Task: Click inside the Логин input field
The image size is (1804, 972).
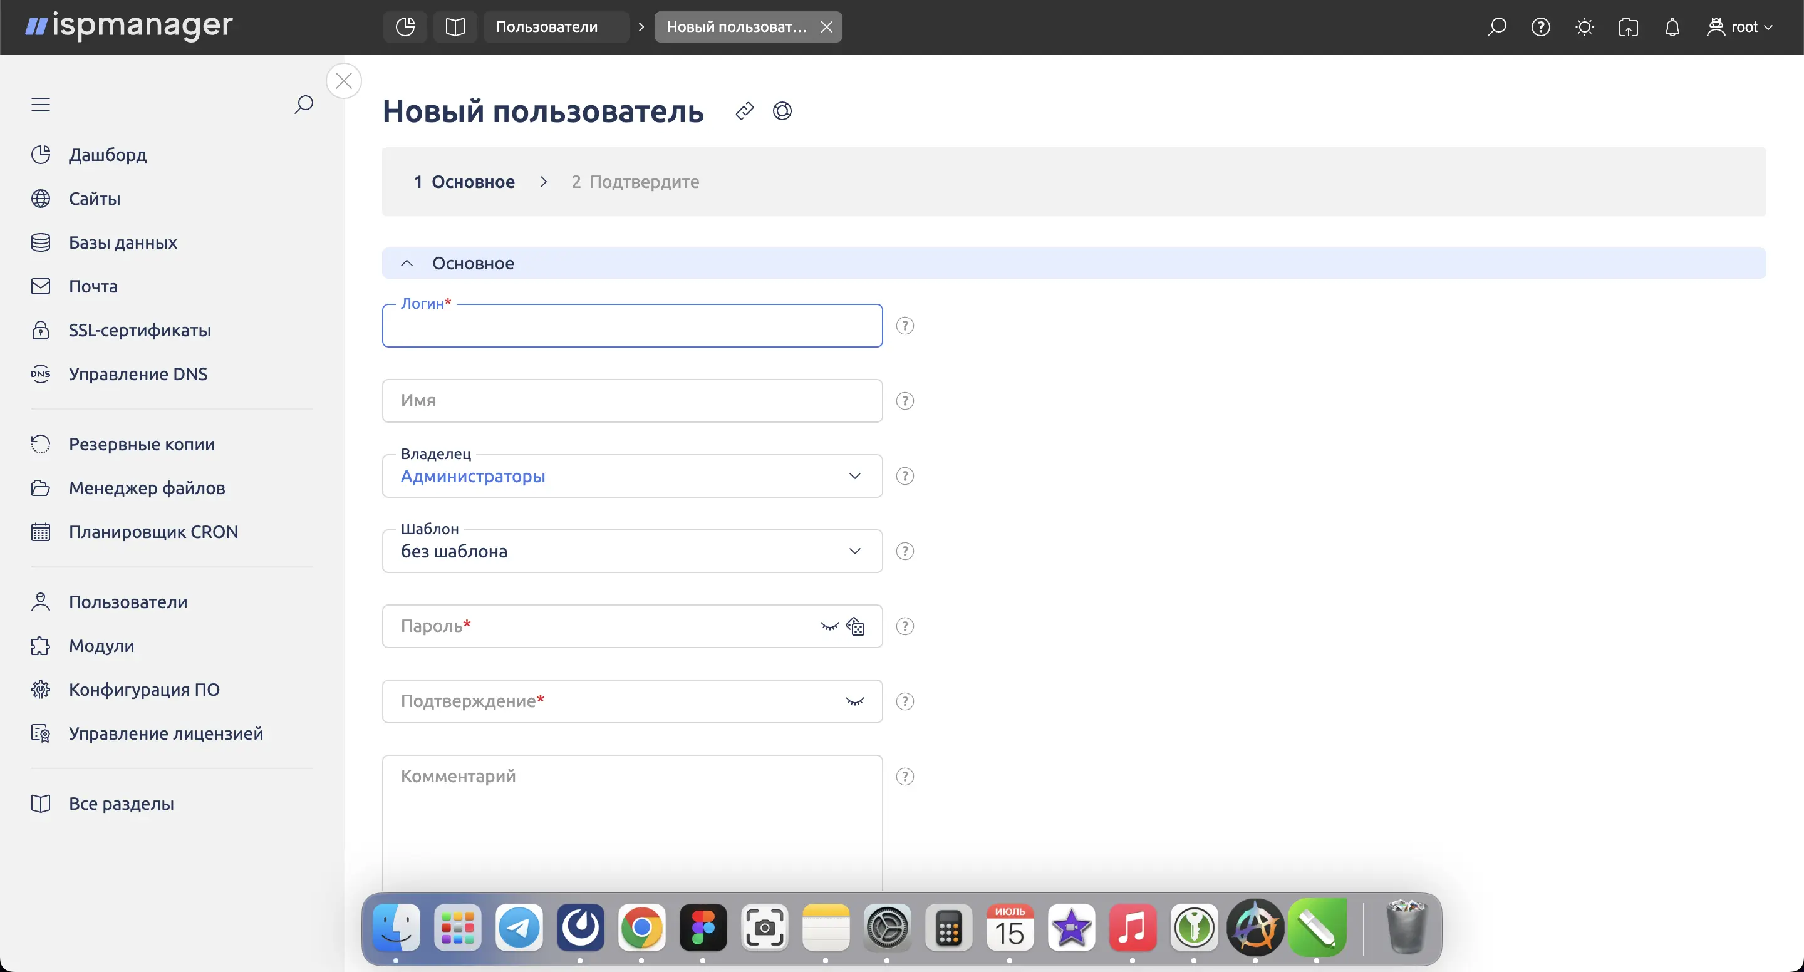Action: 630,326
